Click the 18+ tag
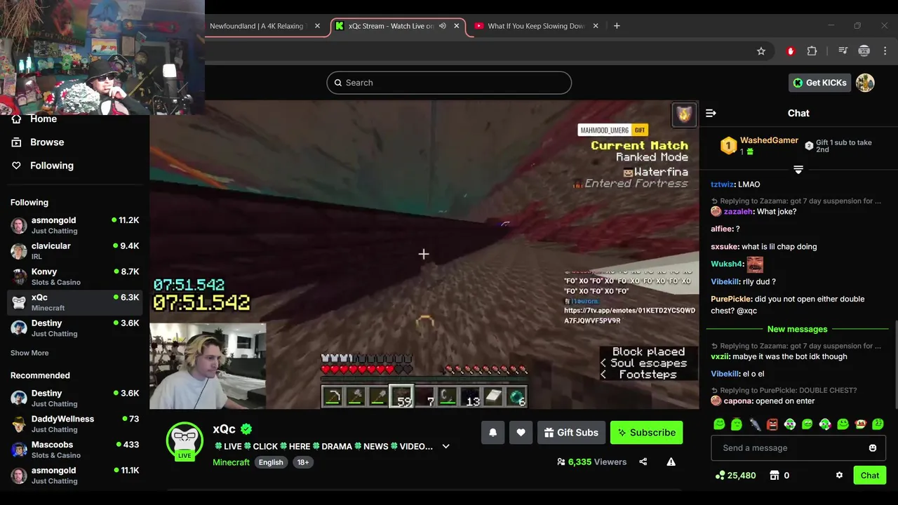 tap(302, 462)
